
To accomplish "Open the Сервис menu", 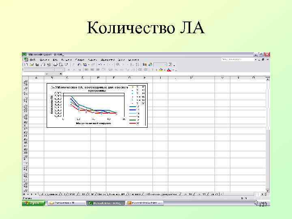I will (92, 60).
